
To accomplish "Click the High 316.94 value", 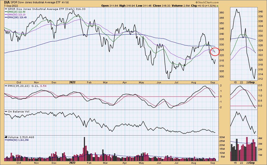I will [x=127, y=6].
